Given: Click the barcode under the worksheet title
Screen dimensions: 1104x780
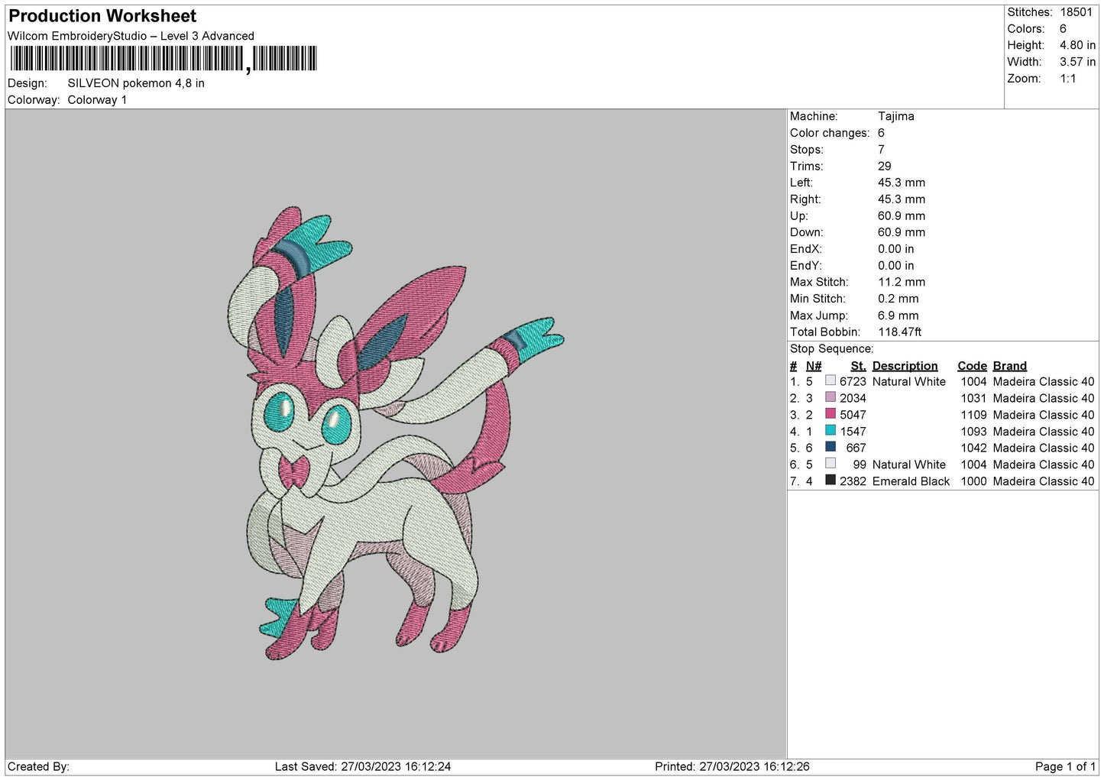Looking at the screenshot, I should click(163, 60).
